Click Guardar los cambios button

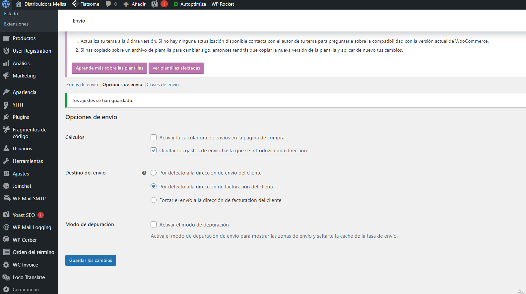point(91,260)
